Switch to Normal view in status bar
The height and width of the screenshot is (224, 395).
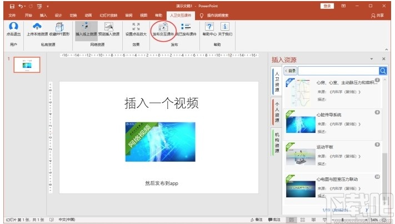tap(292, 220)
